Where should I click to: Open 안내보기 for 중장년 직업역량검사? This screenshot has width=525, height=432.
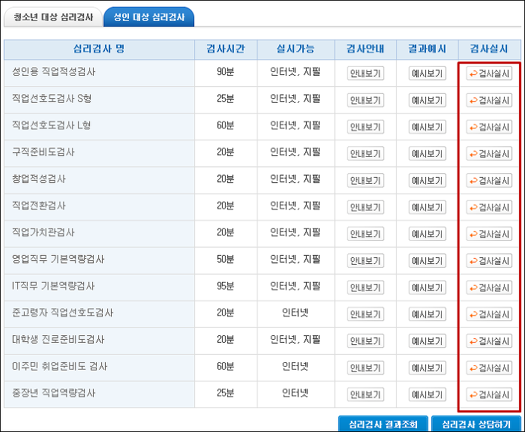click(365, 394)
